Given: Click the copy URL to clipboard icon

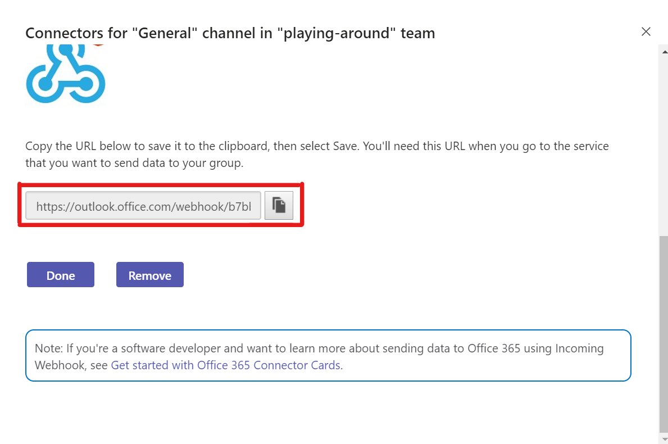Looking at the screenshot, I should tap(279, 206).
